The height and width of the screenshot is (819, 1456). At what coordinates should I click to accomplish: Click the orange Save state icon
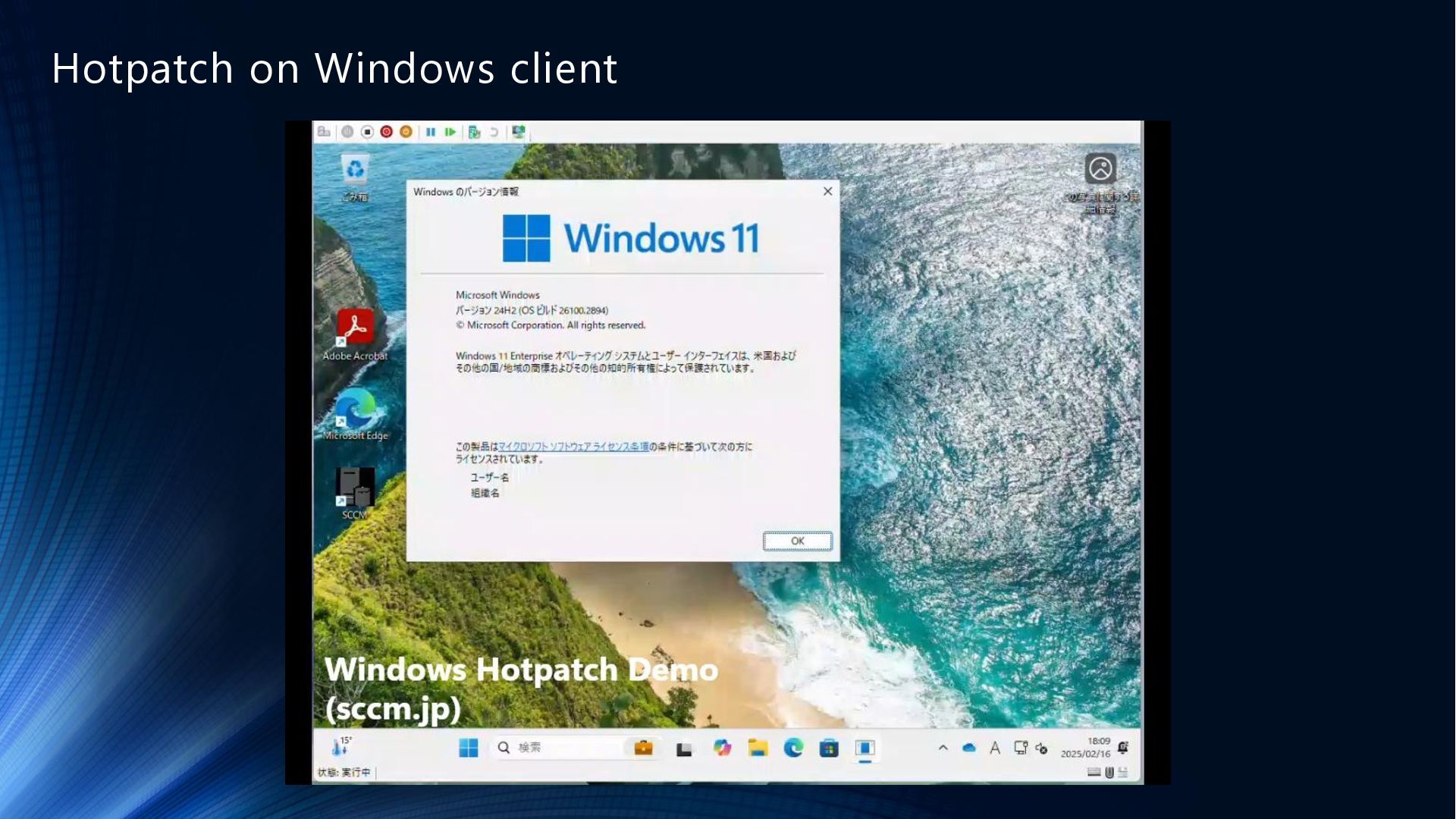pyautogui.click(x=406, y=132)
